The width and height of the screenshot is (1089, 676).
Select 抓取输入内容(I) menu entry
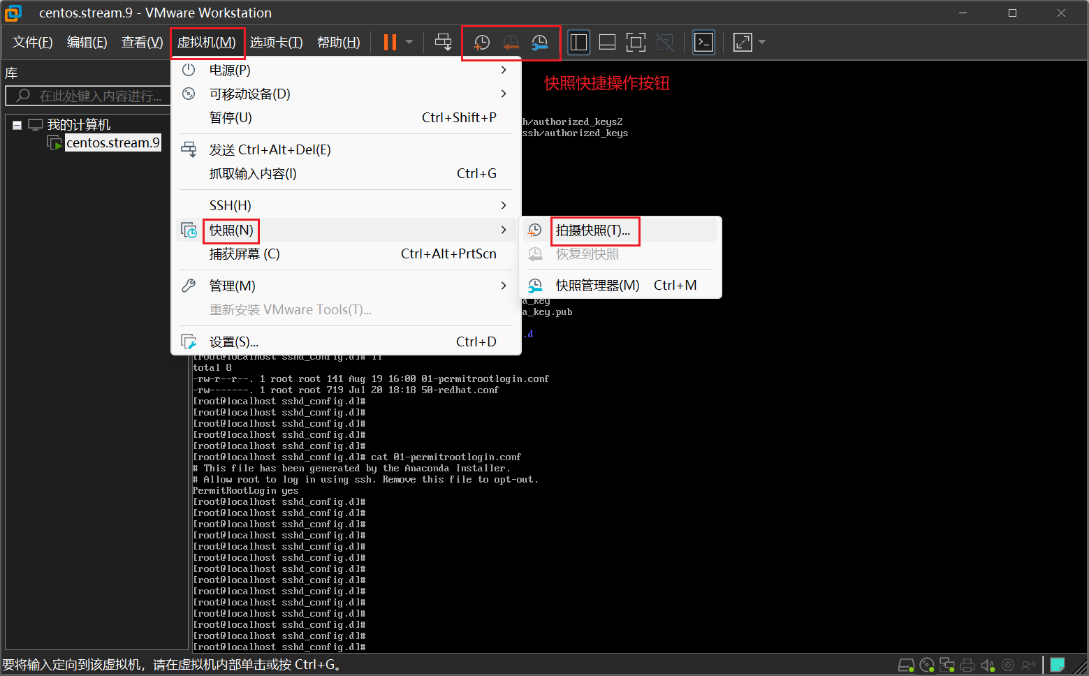(x=346, y=174)
